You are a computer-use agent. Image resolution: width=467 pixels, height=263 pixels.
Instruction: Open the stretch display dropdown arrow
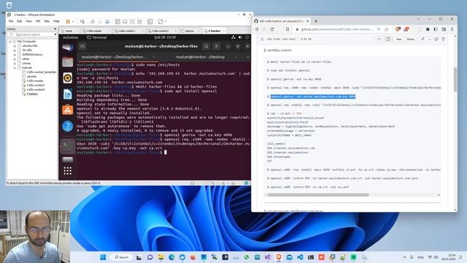coord(166,21)
